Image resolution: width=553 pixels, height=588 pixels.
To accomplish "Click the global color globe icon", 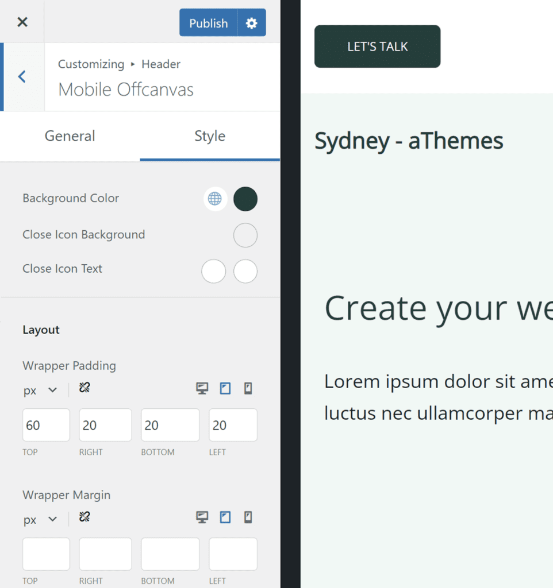I will point(214,199).
